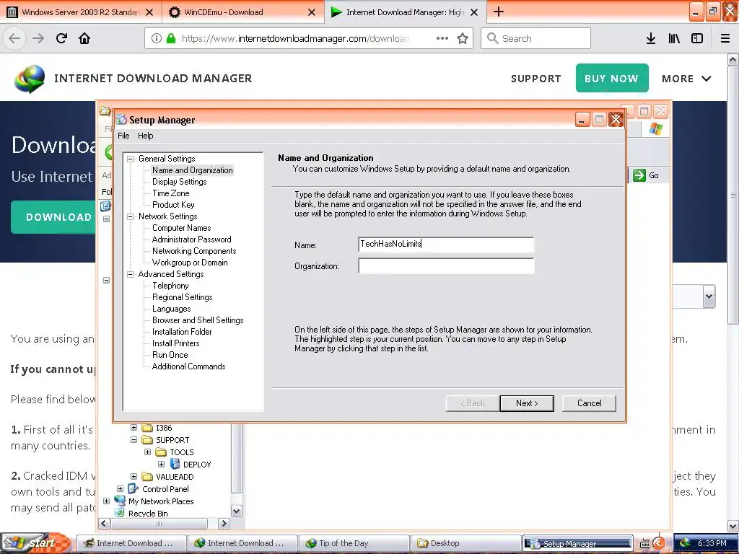739x554 pixels.
Task: Select Time Zone in the steps tree
Action: click(170, 193)
